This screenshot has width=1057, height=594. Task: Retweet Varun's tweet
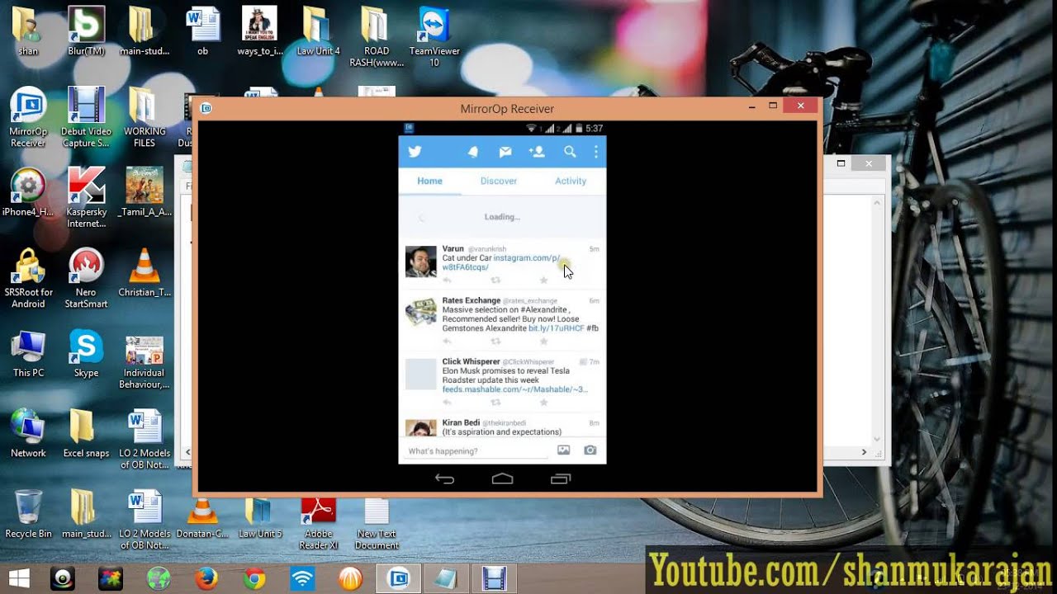495,280
